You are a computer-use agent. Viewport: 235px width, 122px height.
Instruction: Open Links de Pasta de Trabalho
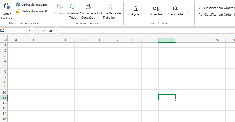pos(109,11)
